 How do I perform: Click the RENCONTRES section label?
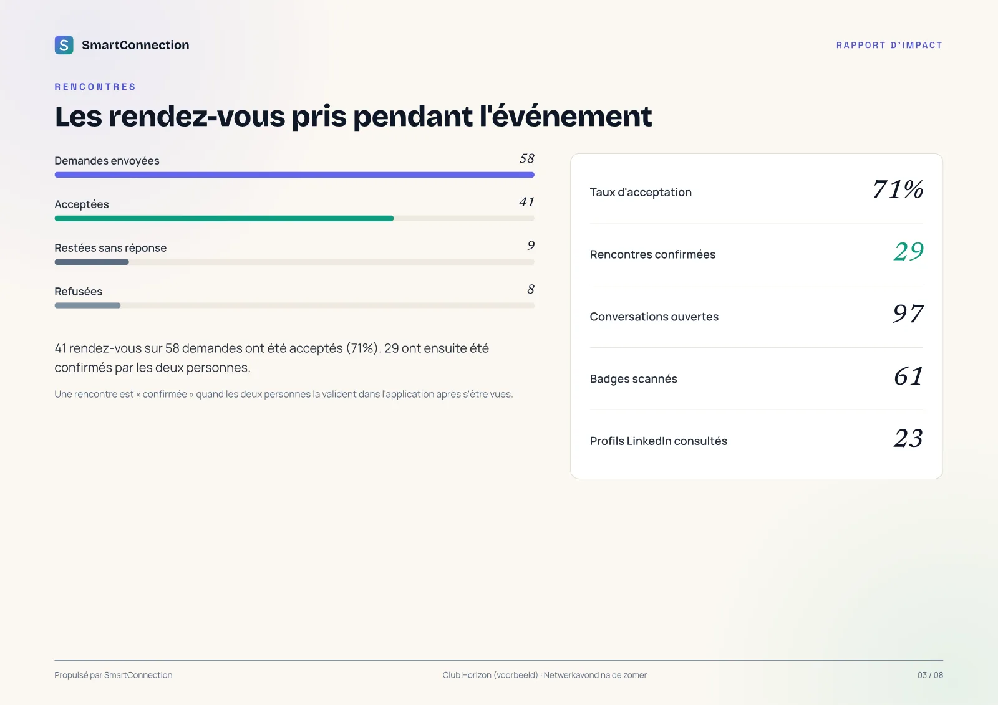pyautogui.click(x=95, y=87)
